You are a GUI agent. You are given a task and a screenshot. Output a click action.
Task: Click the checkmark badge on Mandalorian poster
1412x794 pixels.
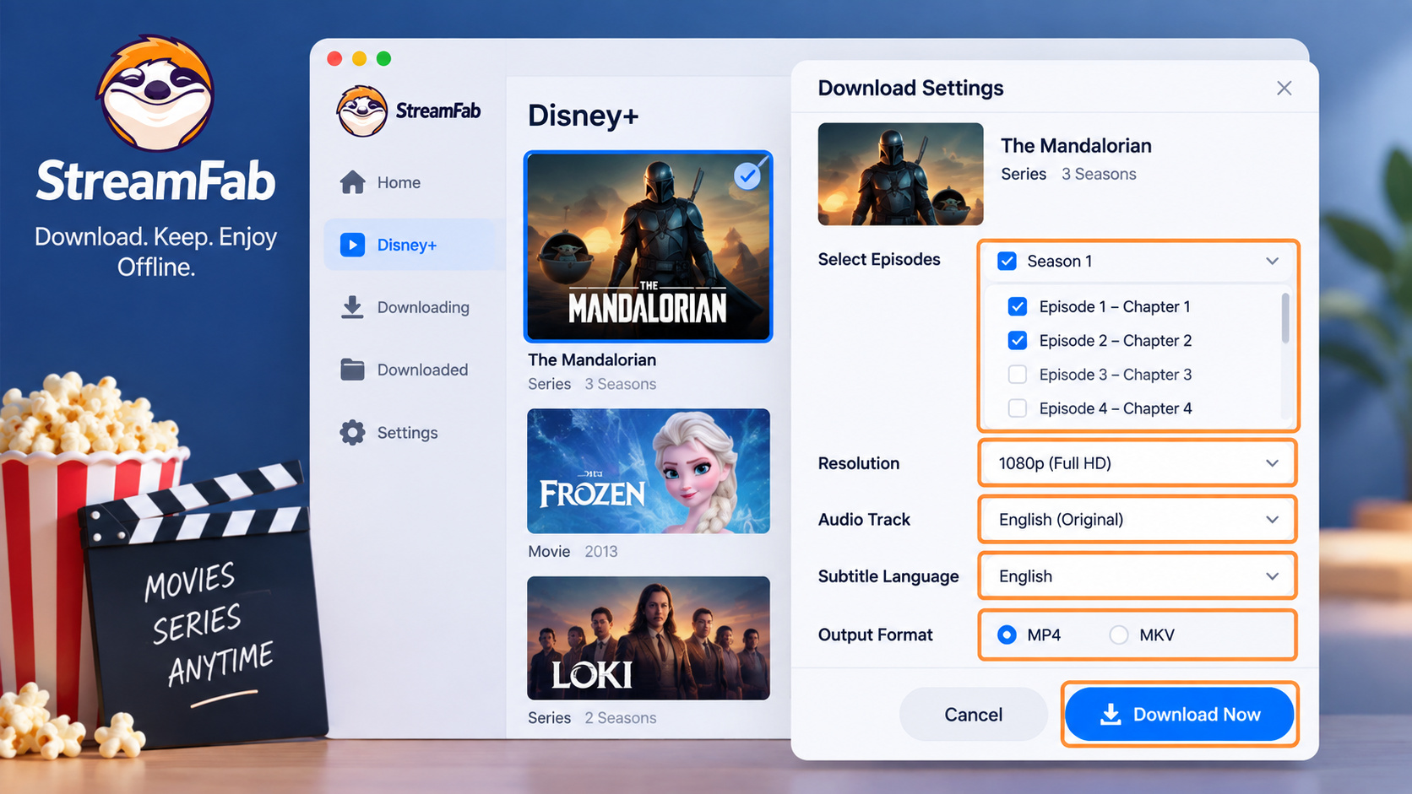pos(747,176)
